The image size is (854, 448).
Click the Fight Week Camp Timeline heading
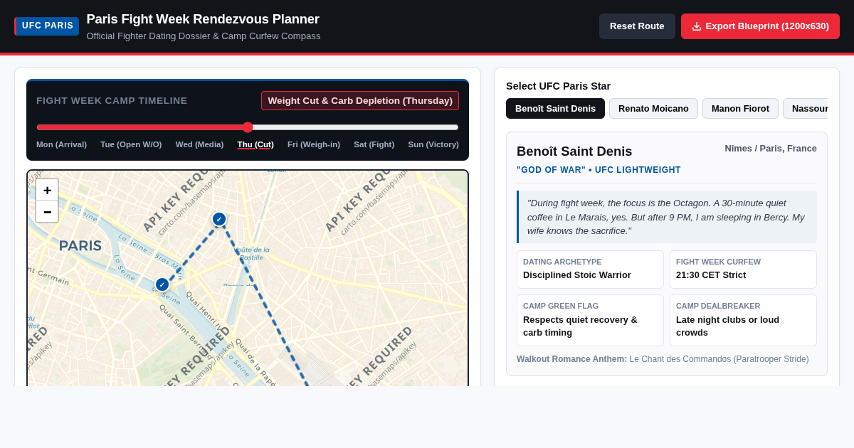click(x=112, y=101)
